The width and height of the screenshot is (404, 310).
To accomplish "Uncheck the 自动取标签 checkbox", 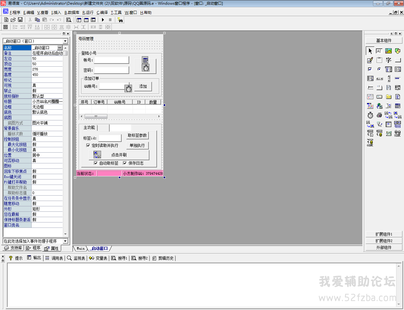I will 96,163.
